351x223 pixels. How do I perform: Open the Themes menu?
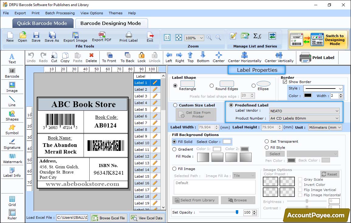tap(115, 13)
